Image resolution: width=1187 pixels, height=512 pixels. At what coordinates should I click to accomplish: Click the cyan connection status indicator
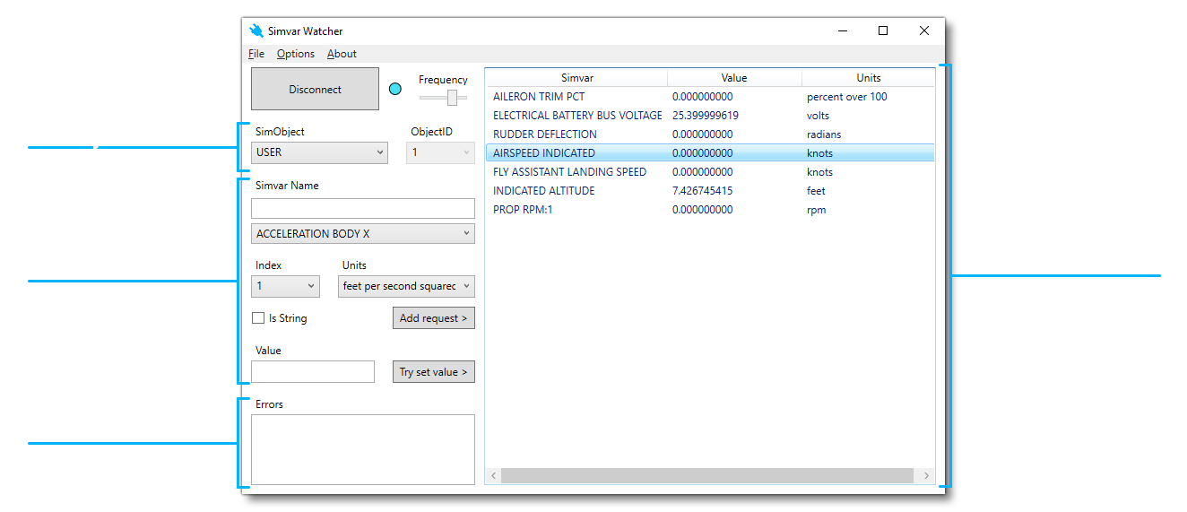click(x=394, y=89)
